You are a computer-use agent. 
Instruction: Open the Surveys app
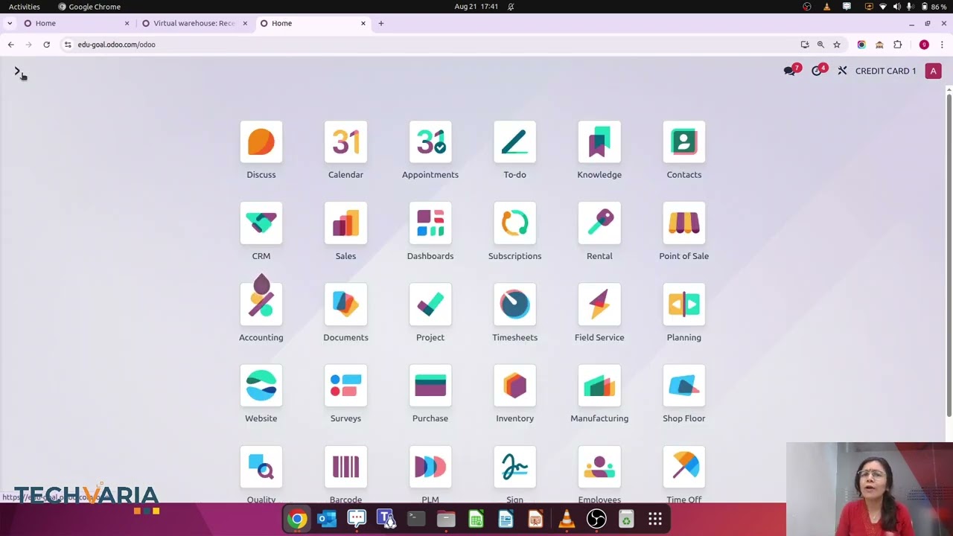(x=345, y=386)
